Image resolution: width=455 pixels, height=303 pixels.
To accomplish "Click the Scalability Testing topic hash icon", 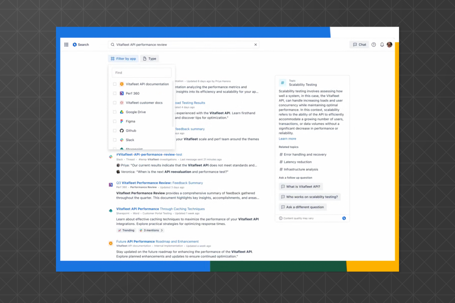I will tap(282, 83).
